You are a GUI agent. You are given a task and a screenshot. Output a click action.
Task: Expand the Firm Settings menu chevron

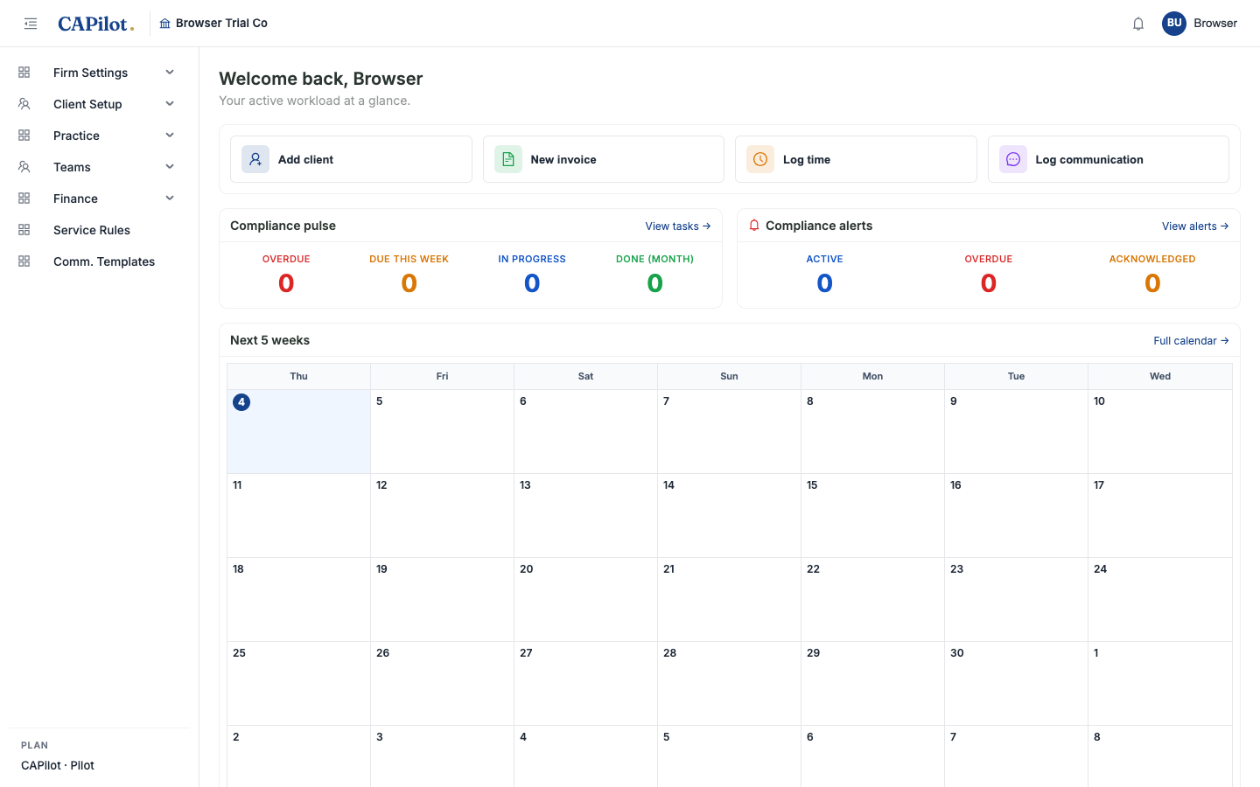click(170, 73)
